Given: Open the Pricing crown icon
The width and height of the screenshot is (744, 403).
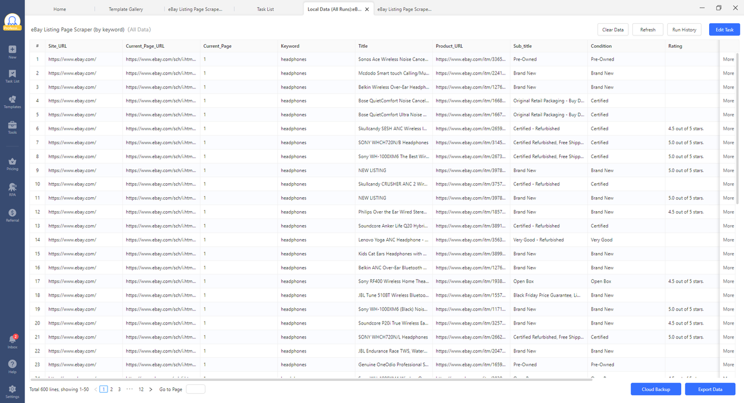Looking at the screenshot, I should tap(12, 162).
